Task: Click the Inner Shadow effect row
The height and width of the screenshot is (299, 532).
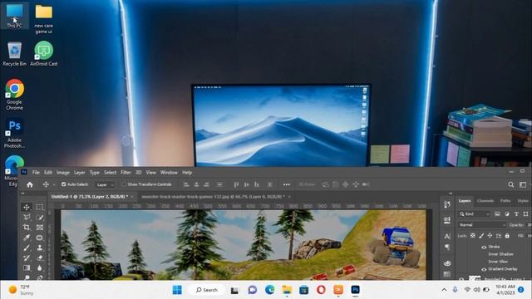Action: coord(500,254)
